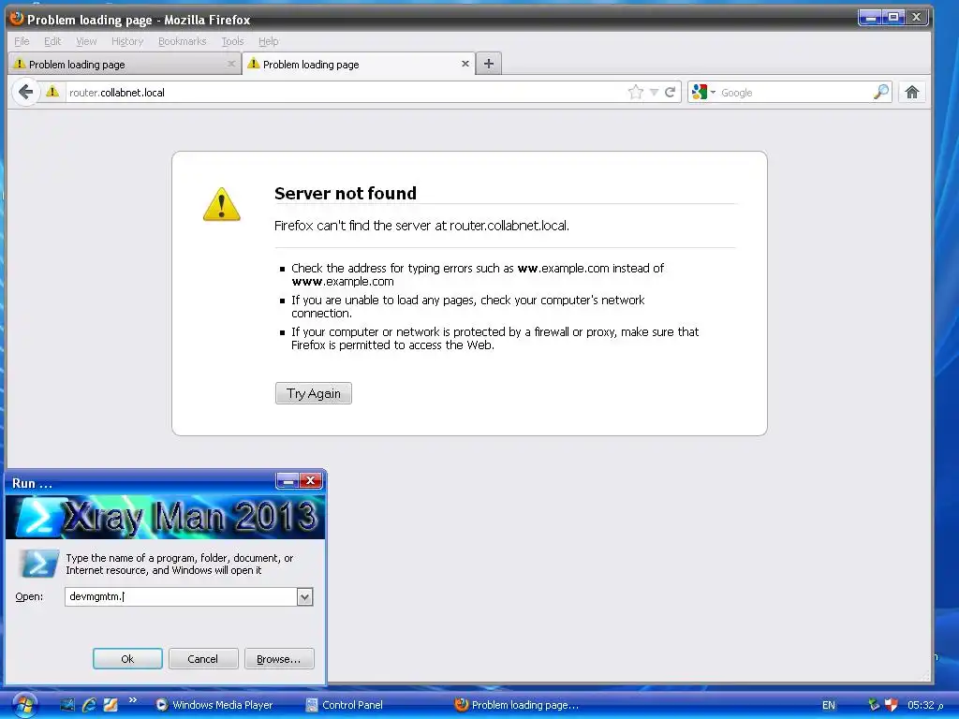Maximize the Firefox window

[x=893, y=17]
